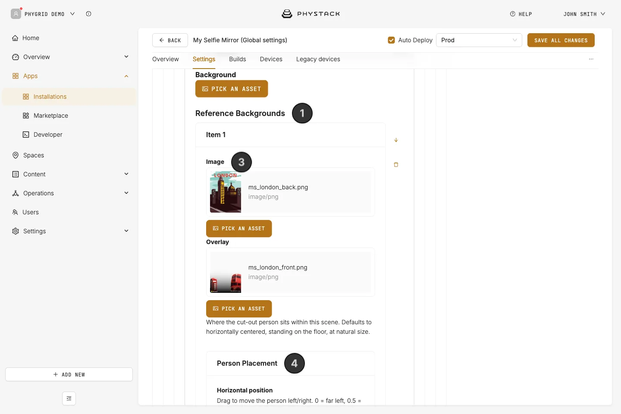Click the Overview gauge icon in sidebar

(x=16, y=57)
